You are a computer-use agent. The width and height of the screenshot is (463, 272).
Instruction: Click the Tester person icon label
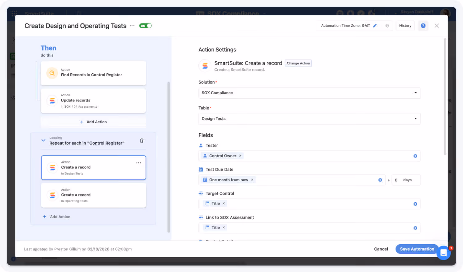point(201,146)
